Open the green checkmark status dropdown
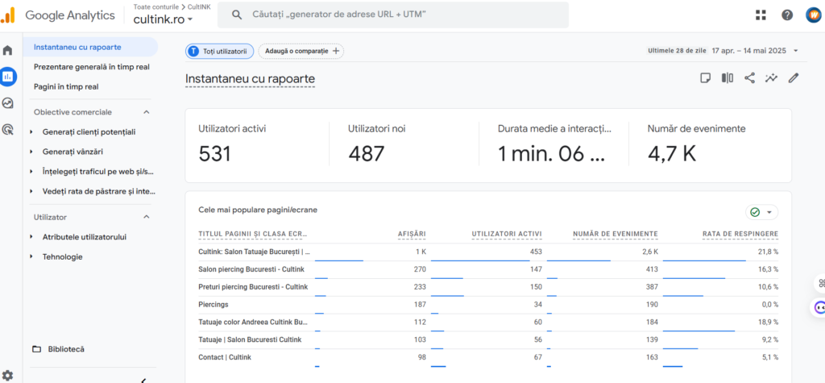 pyautogui.click(x=761, y=212)
